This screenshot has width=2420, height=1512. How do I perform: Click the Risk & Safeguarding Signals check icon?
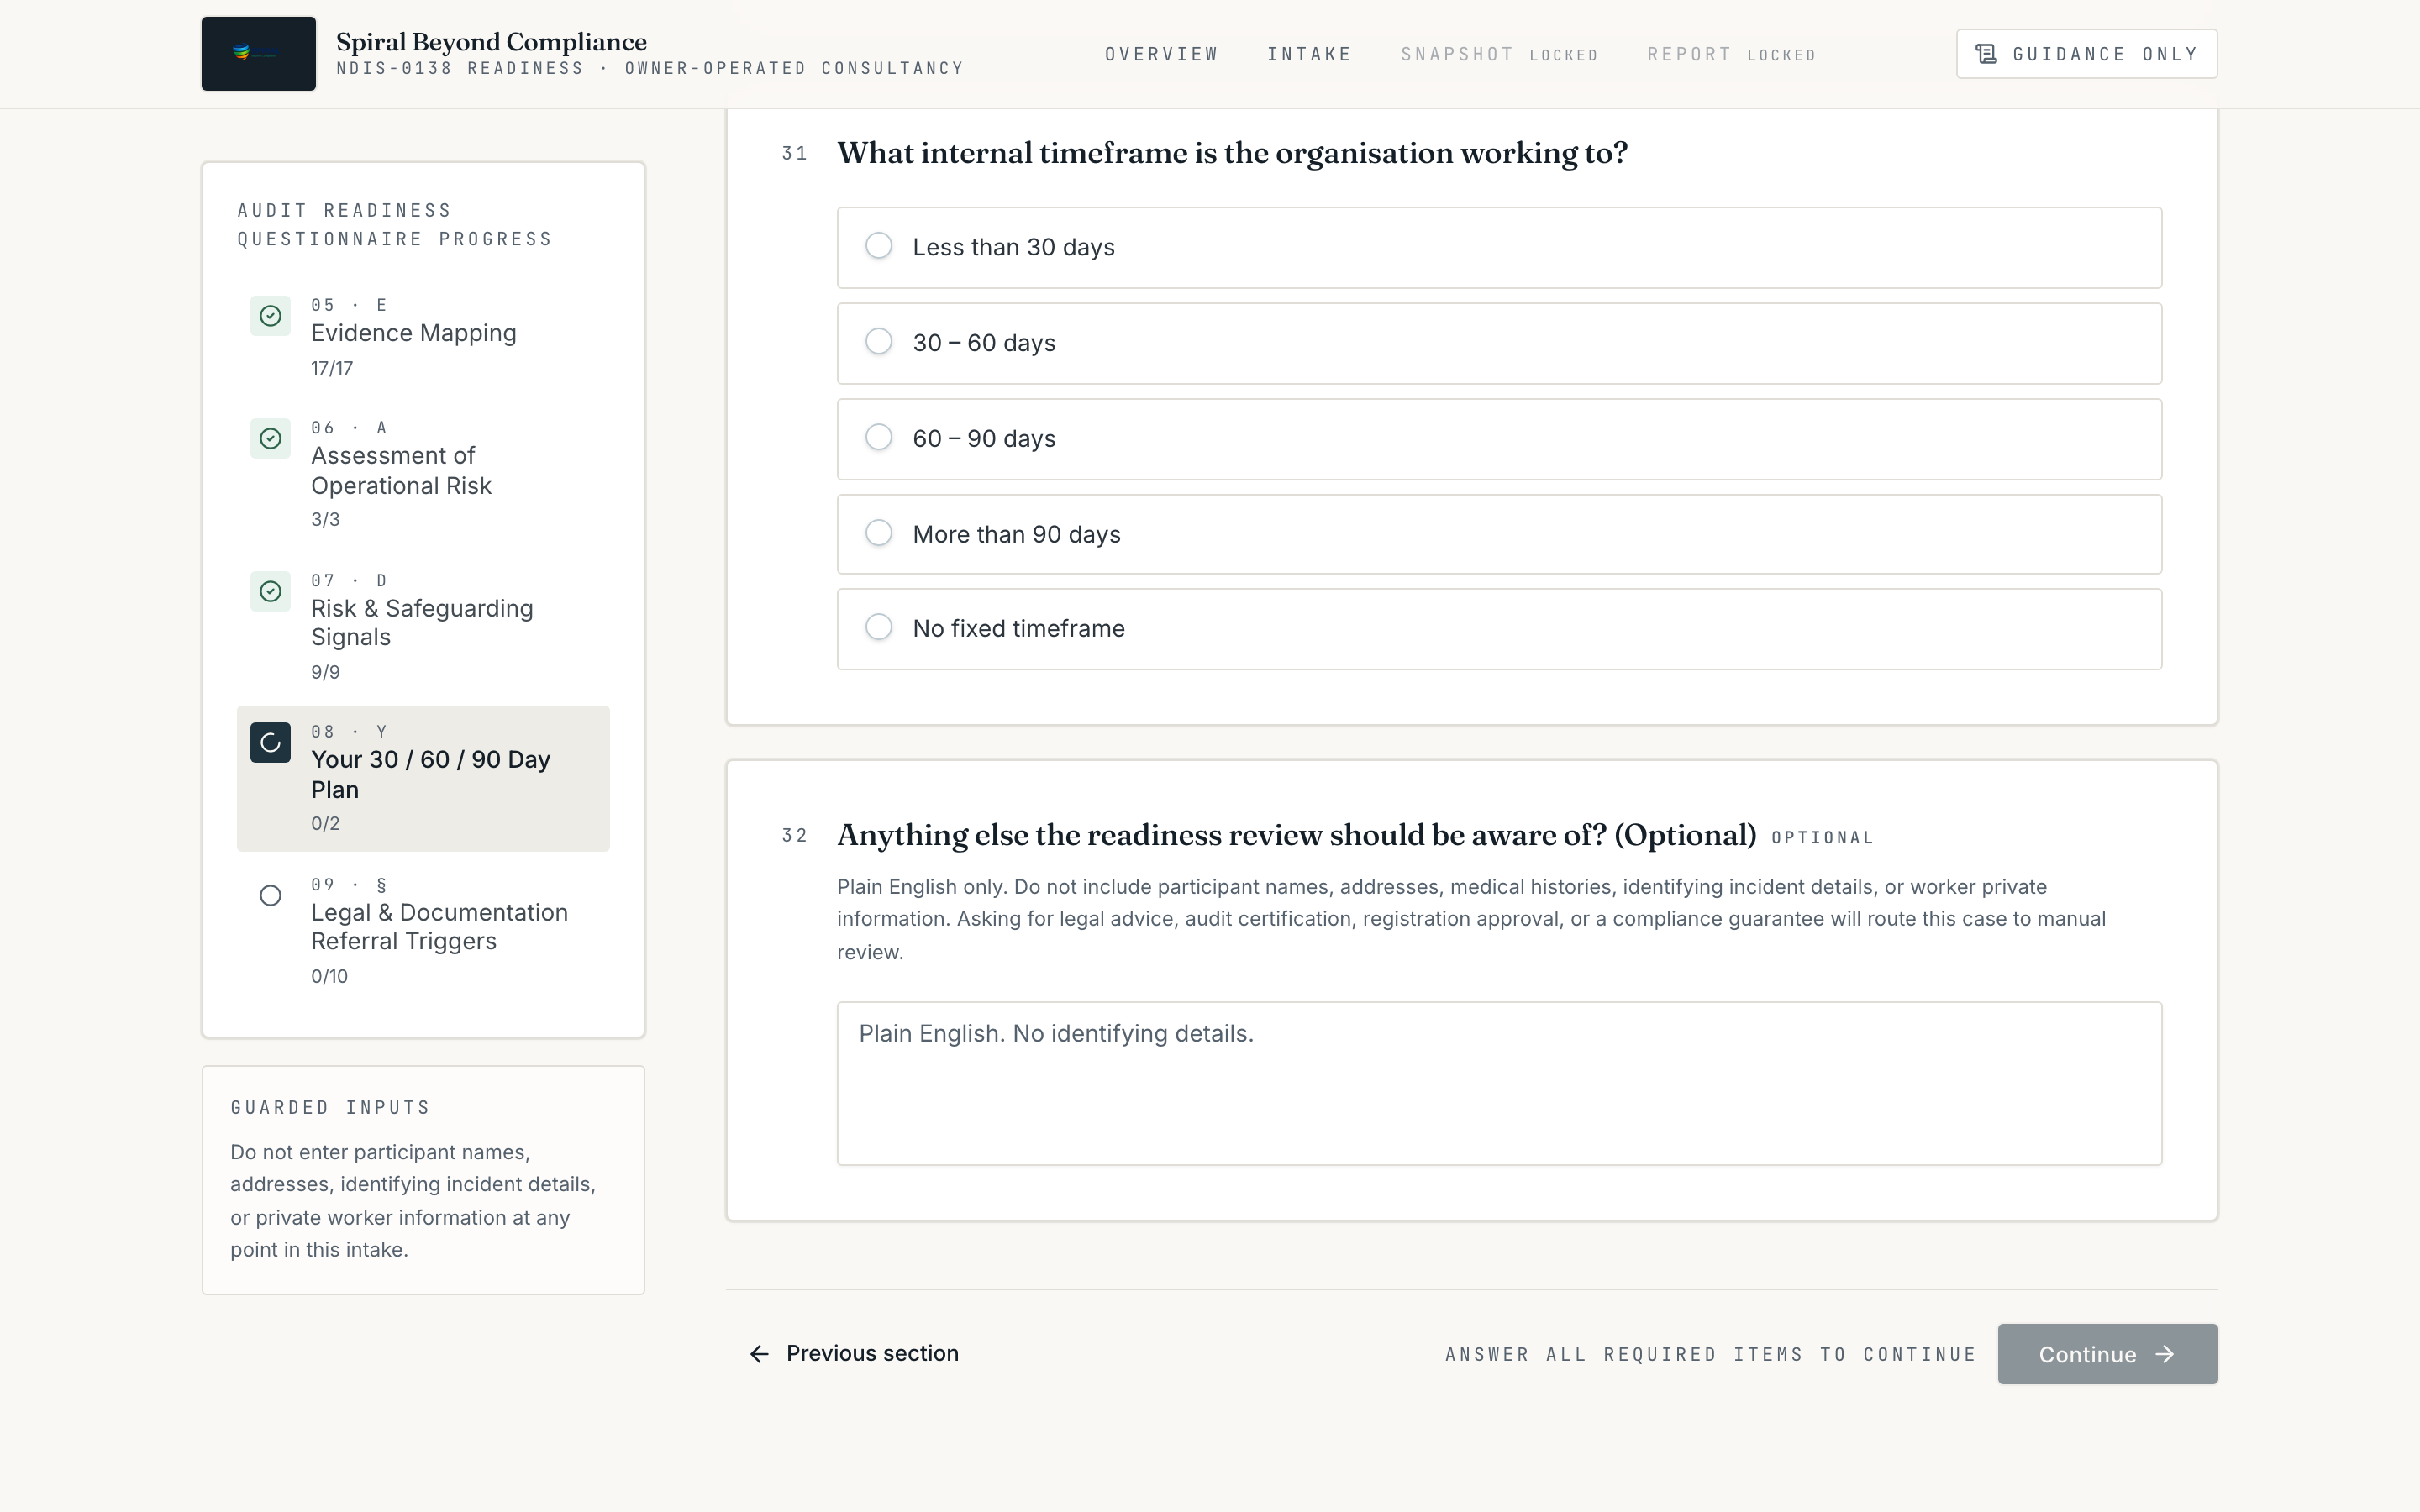pos(270,592)
